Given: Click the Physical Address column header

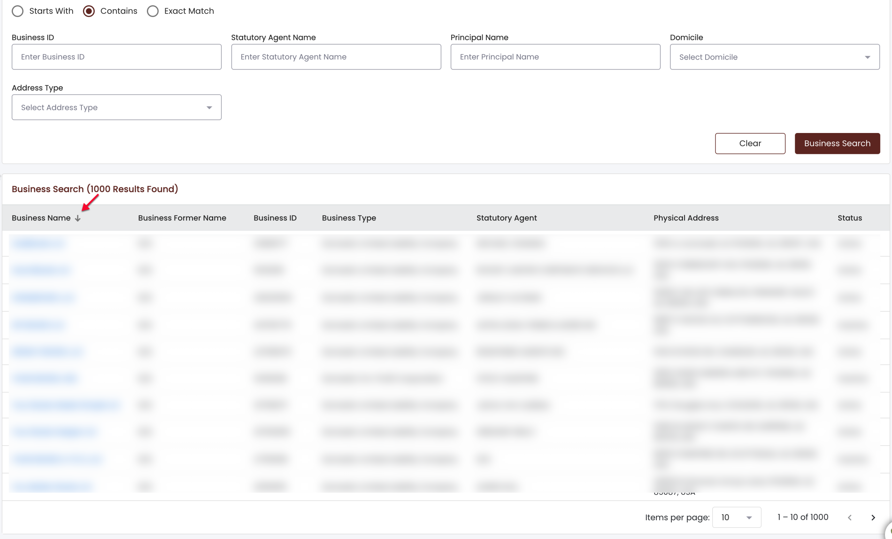Looking at the screenshot, I should 686,218.
